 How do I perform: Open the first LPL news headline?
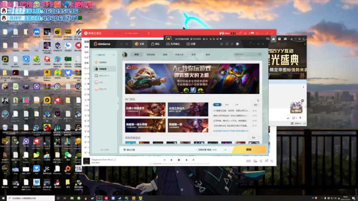231,111
